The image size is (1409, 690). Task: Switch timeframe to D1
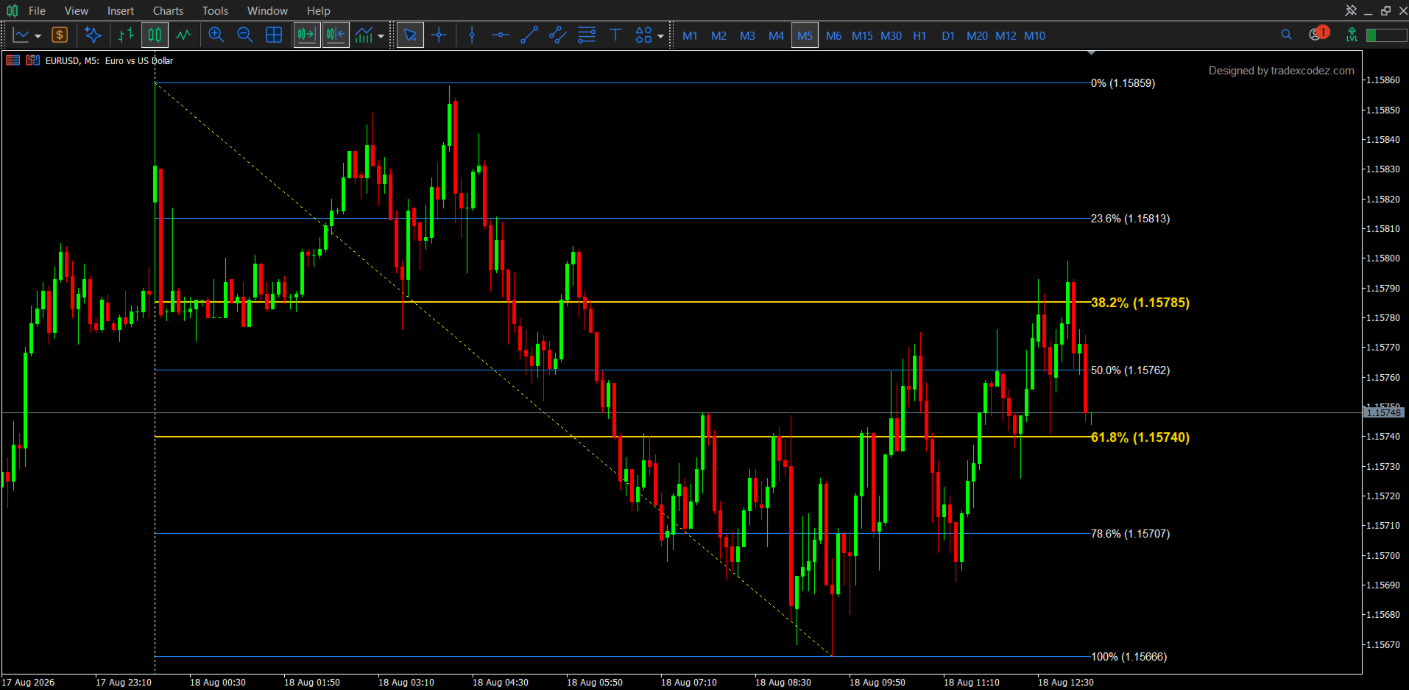(948, 35)
